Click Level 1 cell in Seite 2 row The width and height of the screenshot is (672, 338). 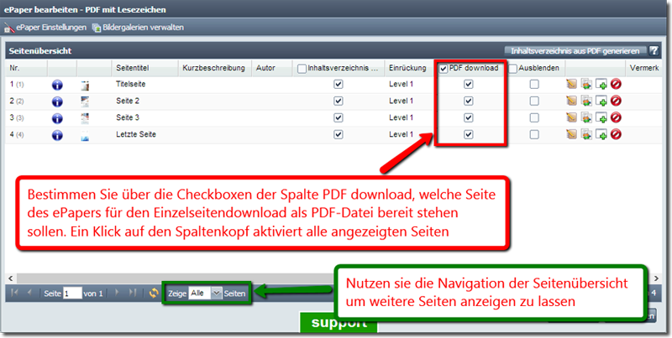[402, 101]
